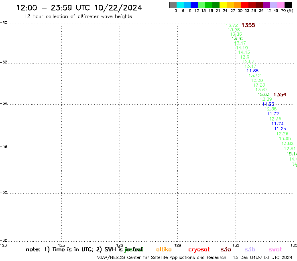Screen dimensions: 297x261
Task: Click the timestamp 15 Dec 04:37:00 UTC 2024
Action: (x=262, y=257)
